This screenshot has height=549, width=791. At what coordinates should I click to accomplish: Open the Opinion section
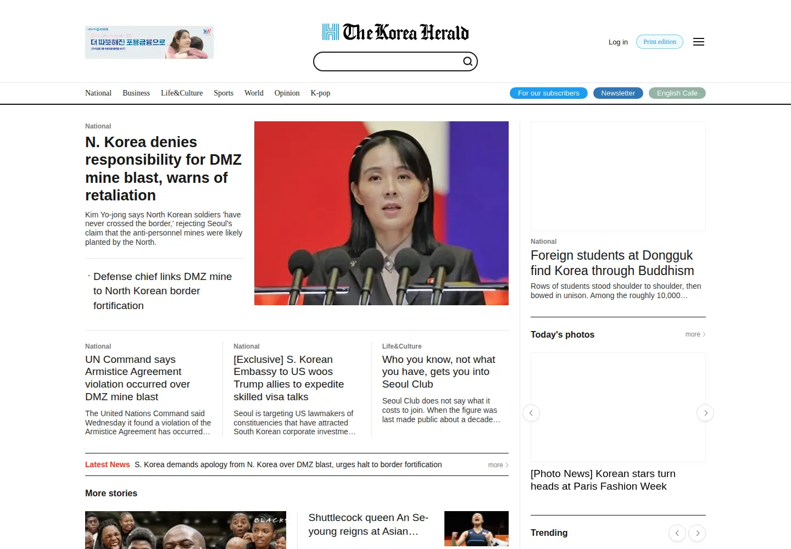click(287, 93)
